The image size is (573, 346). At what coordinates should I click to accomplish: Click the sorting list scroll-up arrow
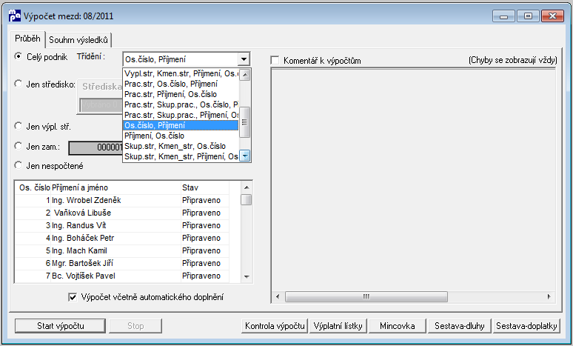pos(245,75)
